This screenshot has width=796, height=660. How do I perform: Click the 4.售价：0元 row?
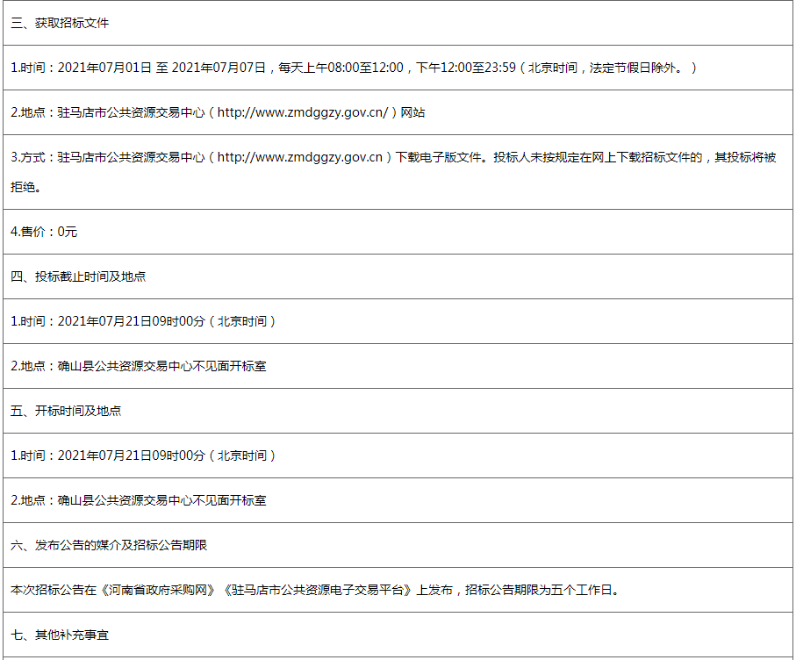[x=44, y=232]
